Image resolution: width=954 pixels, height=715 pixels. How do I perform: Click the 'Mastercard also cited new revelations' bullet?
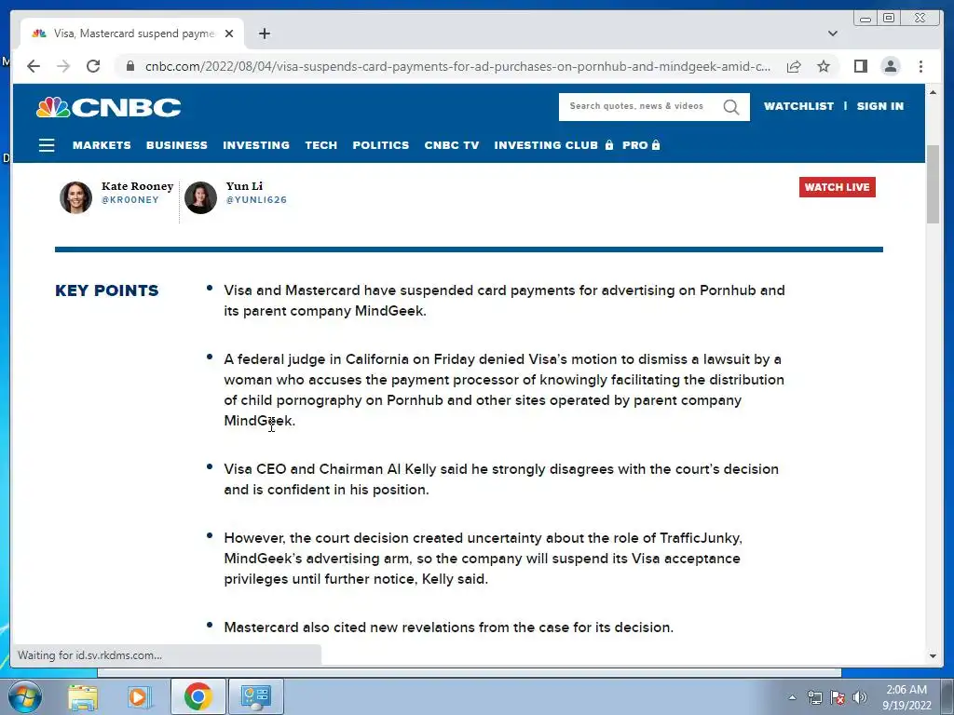[x=448, y=627]
